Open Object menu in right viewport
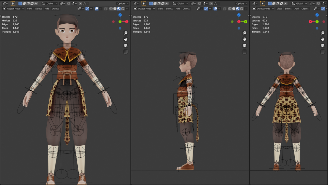Image resolution: width=328 pixels, height=185 pixels. (305, 9)
